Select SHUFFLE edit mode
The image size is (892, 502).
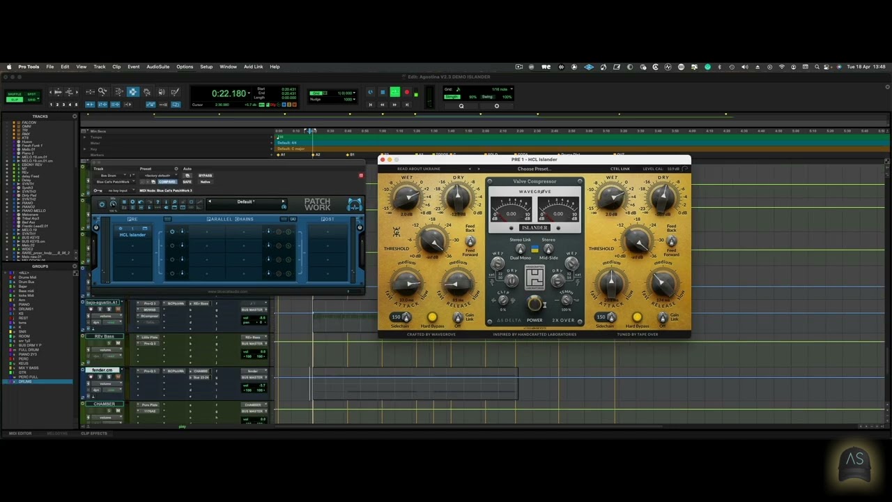point(15,94)
